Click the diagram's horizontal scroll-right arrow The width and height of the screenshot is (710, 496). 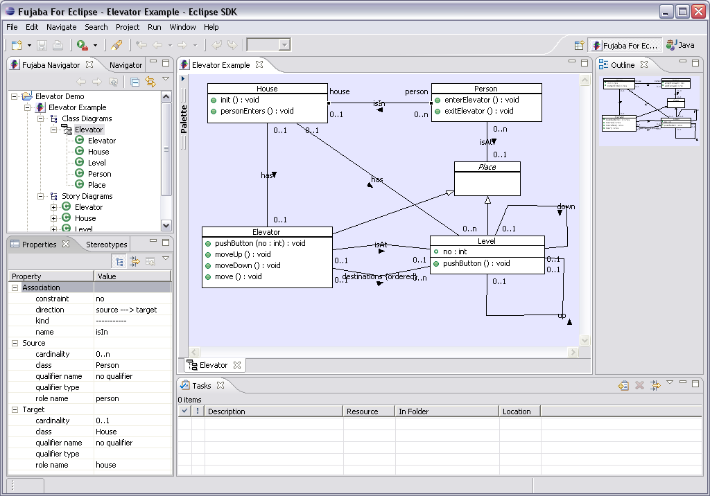[573, 352]
